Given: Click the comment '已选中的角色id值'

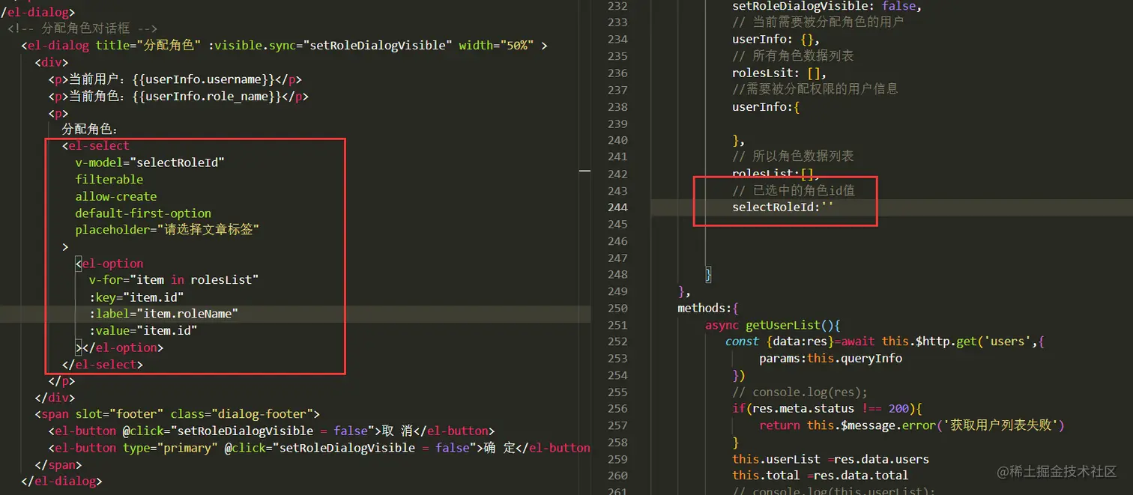Looking at the screenshot, I should pos(794,190).
